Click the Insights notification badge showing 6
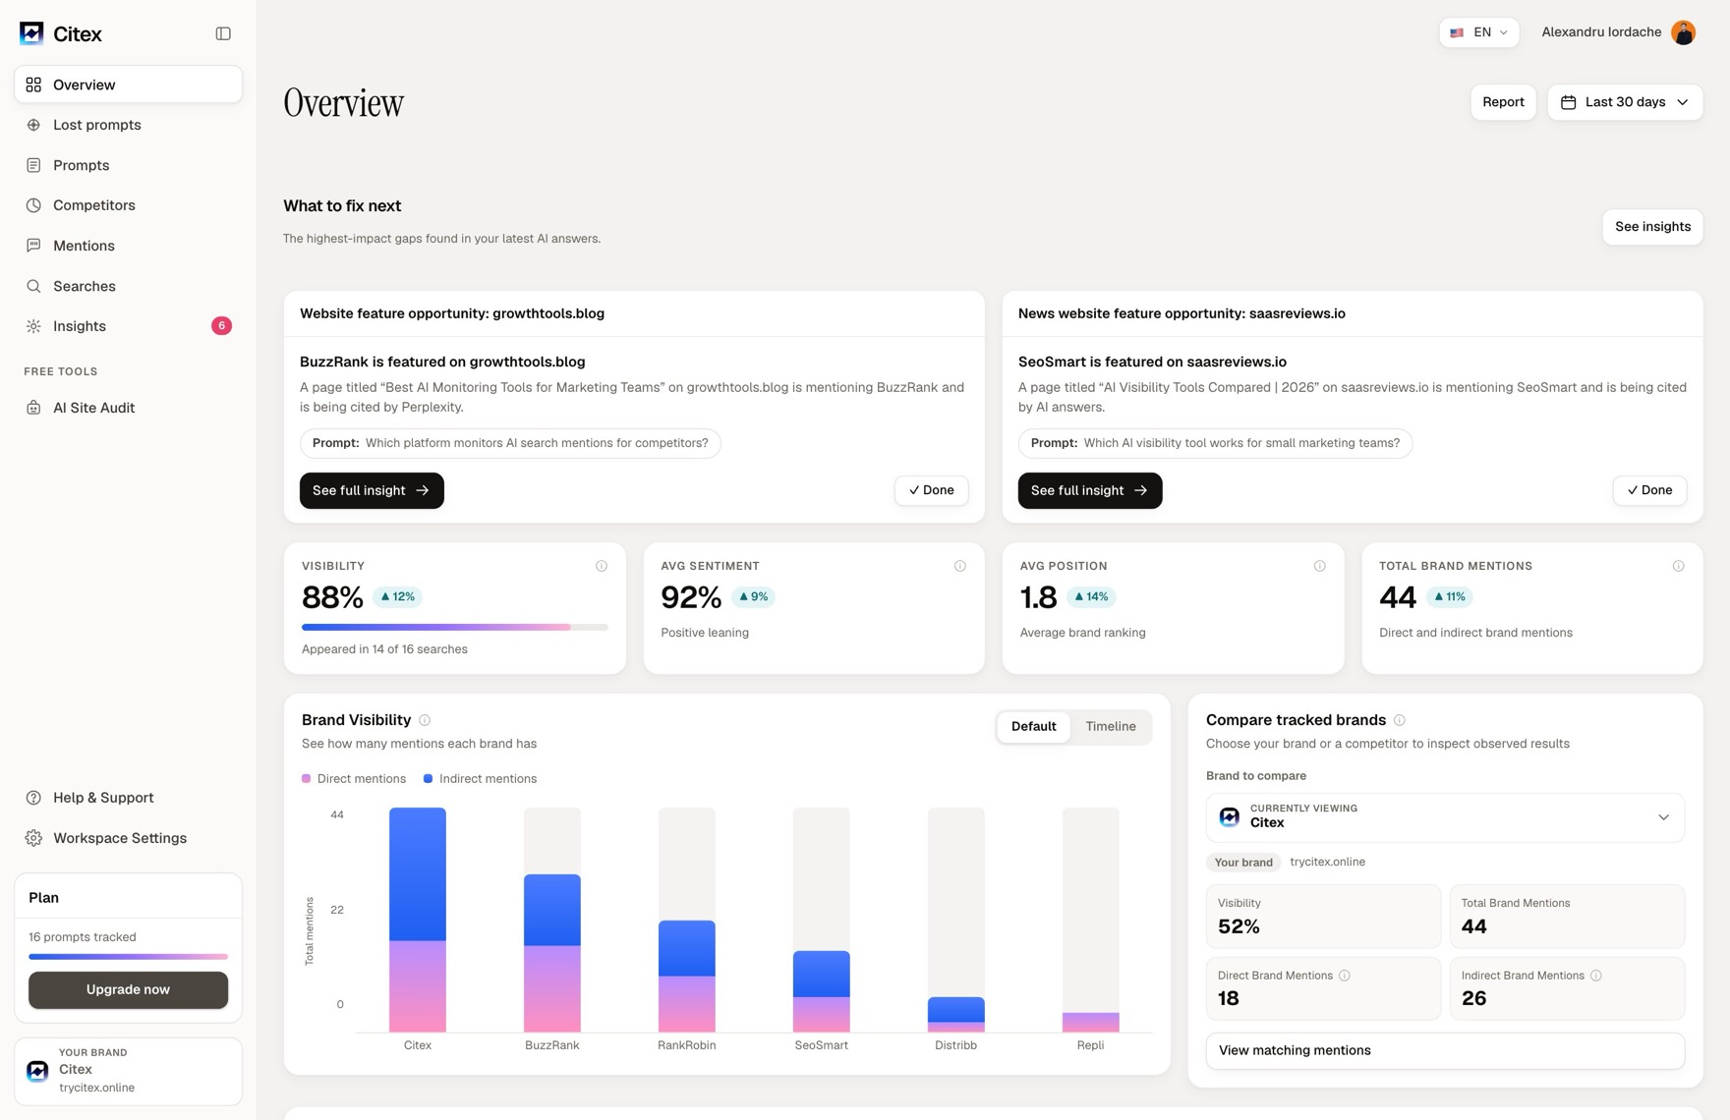The width and height of the screenshot is (1730, 1120). 221,326
